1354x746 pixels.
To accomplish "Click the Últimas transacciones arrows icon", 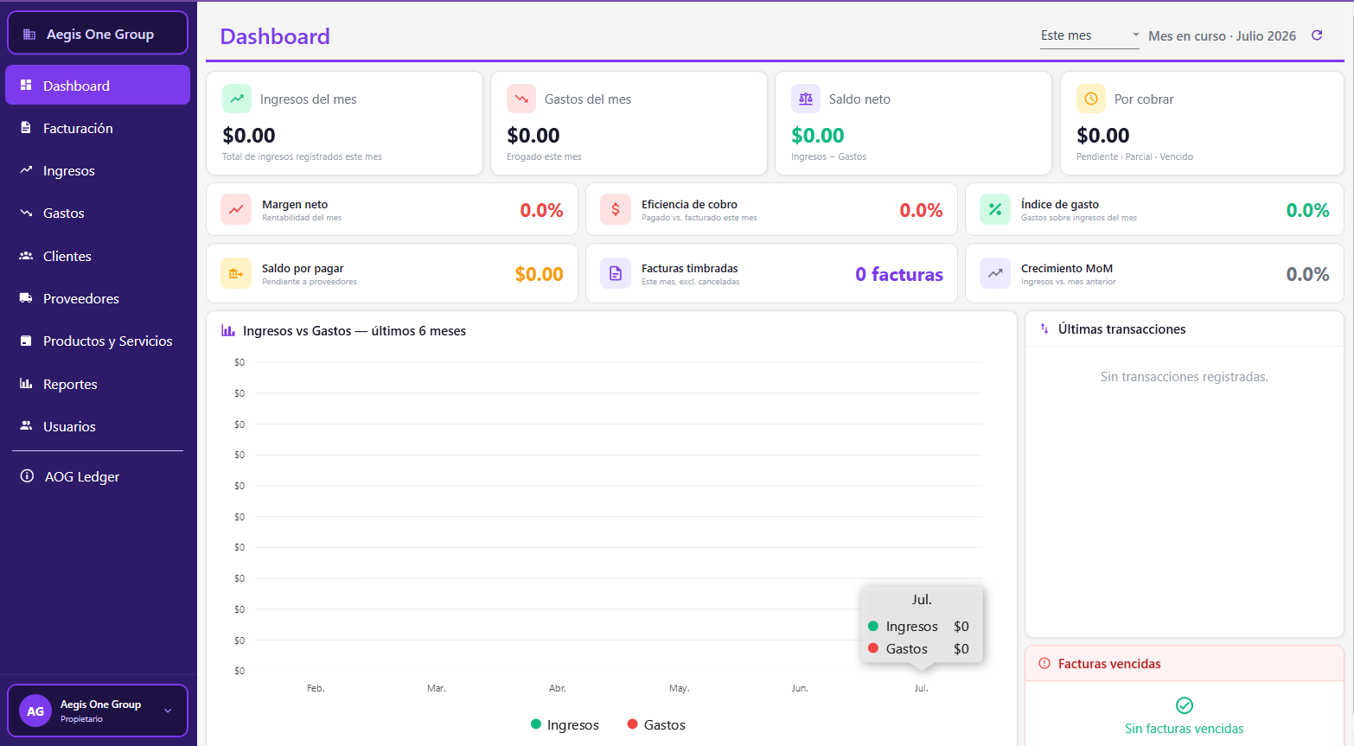I will (1044, 328).
